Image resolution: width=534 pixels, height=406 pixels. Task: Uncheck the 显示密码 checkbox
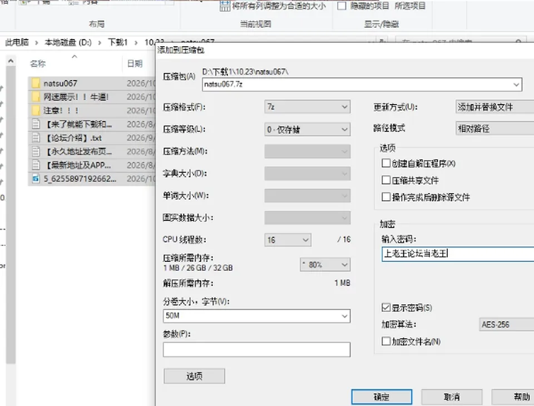coord(386,308)
